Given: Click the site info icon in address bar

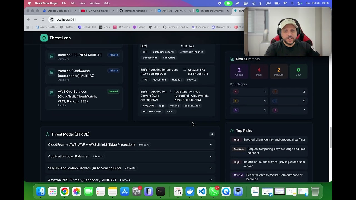Looking at the screenshot, I should coord(52,19).
